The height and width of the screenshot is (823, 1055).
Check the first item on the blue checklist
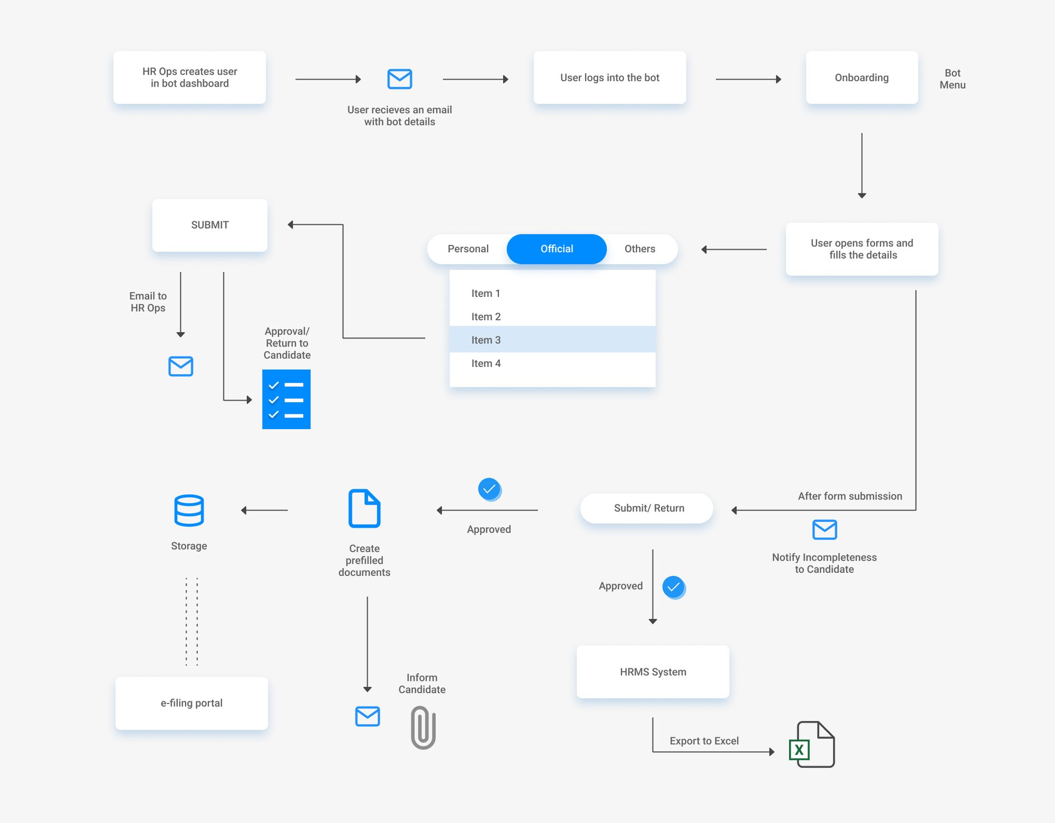[273, 385]
